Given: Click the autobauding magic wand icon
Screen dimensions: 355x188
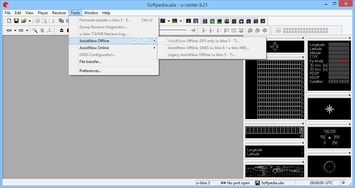Looking at the screenshot, I should tap(35, 30).
